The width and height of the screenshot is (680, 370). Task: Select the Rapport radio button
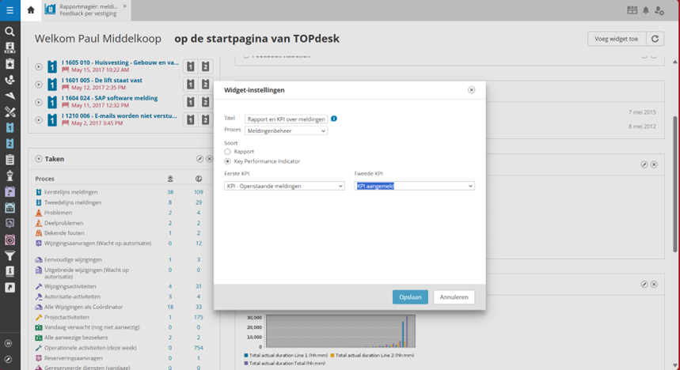pos(228,152)
